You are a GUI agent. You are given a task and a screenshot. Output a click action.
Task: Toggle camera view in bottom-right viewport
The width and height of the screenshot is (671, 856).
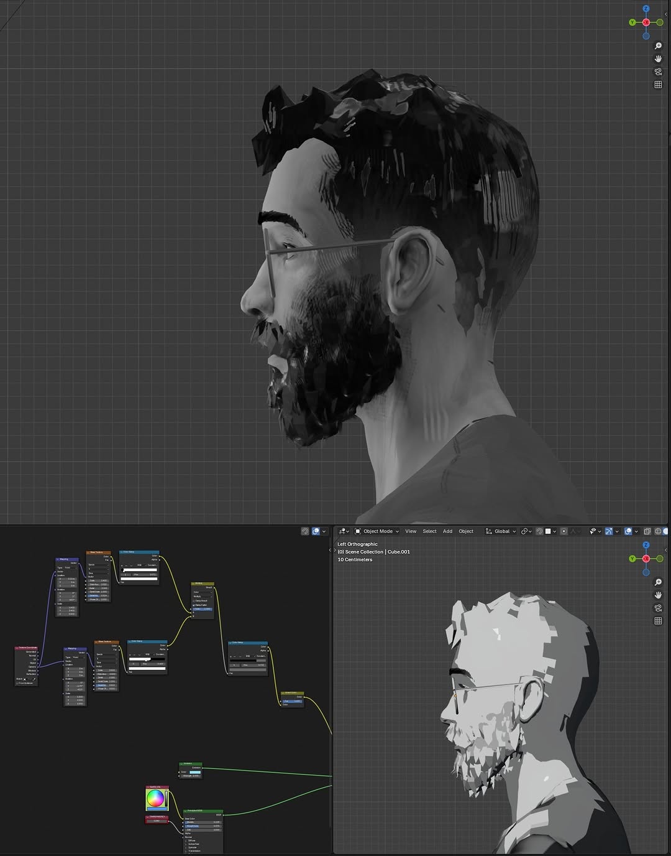tap(658, 608)
